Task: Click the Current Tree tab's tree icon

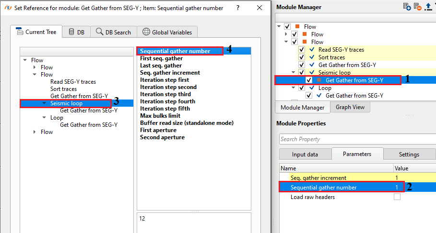Action: pyautogui.click(x=20, y=32)
